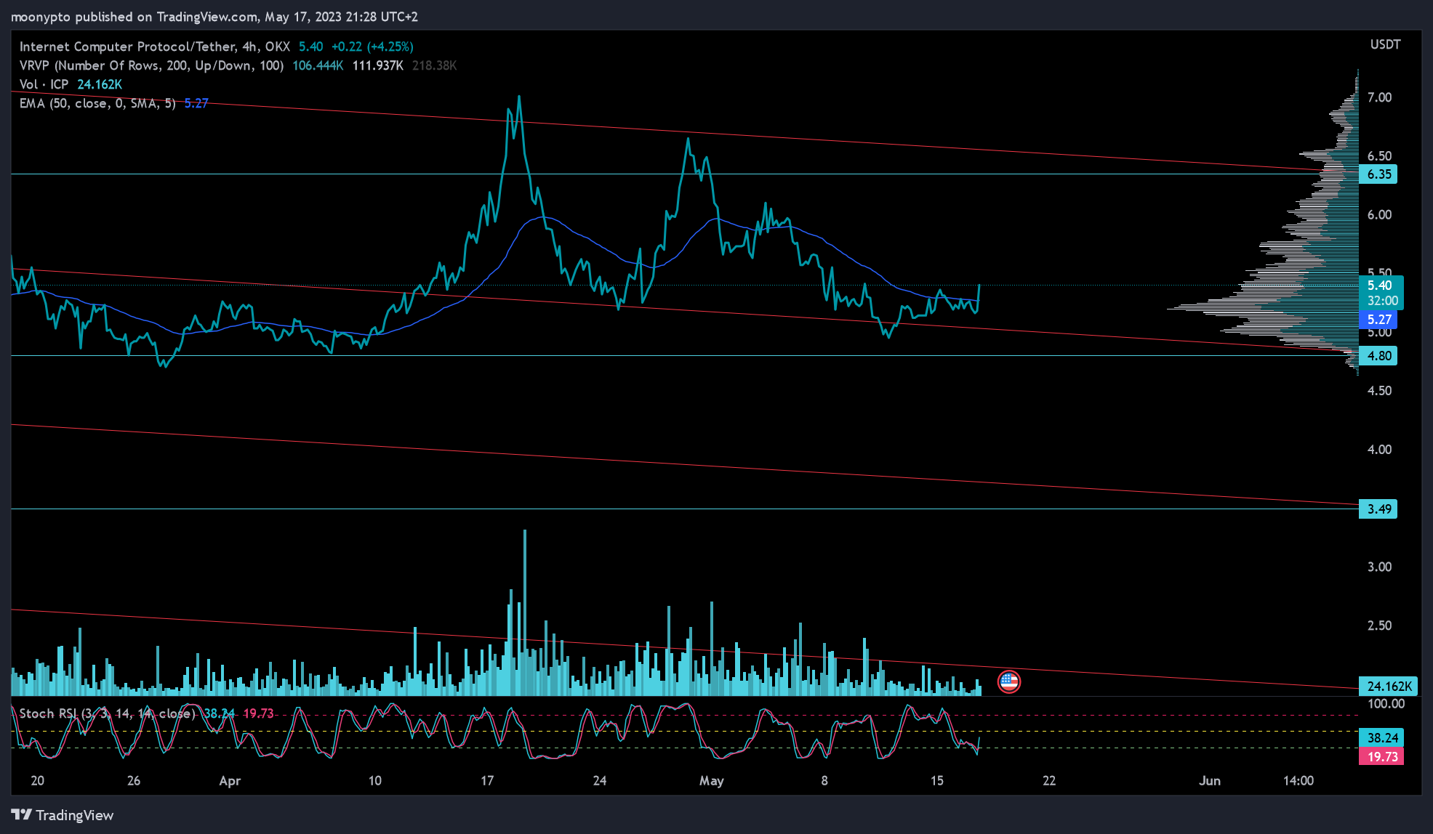Click the 3.00 price axis label

[x=1379, y=567]
